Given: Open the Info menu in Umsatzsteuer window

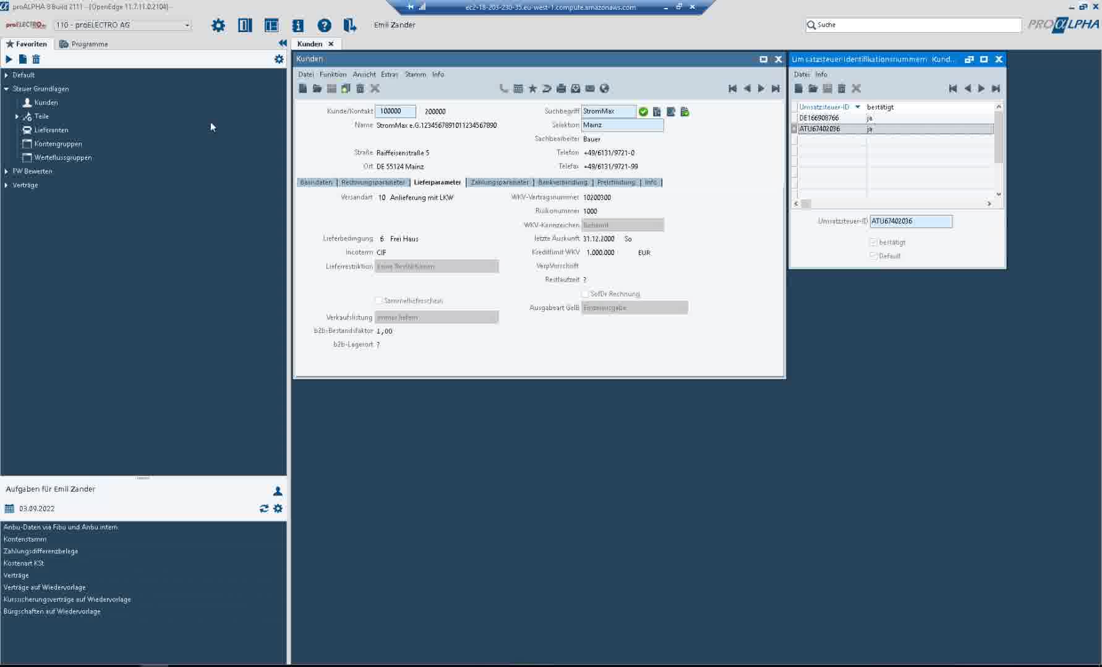Looking at the screenshot, I should (x=821, y=74).
